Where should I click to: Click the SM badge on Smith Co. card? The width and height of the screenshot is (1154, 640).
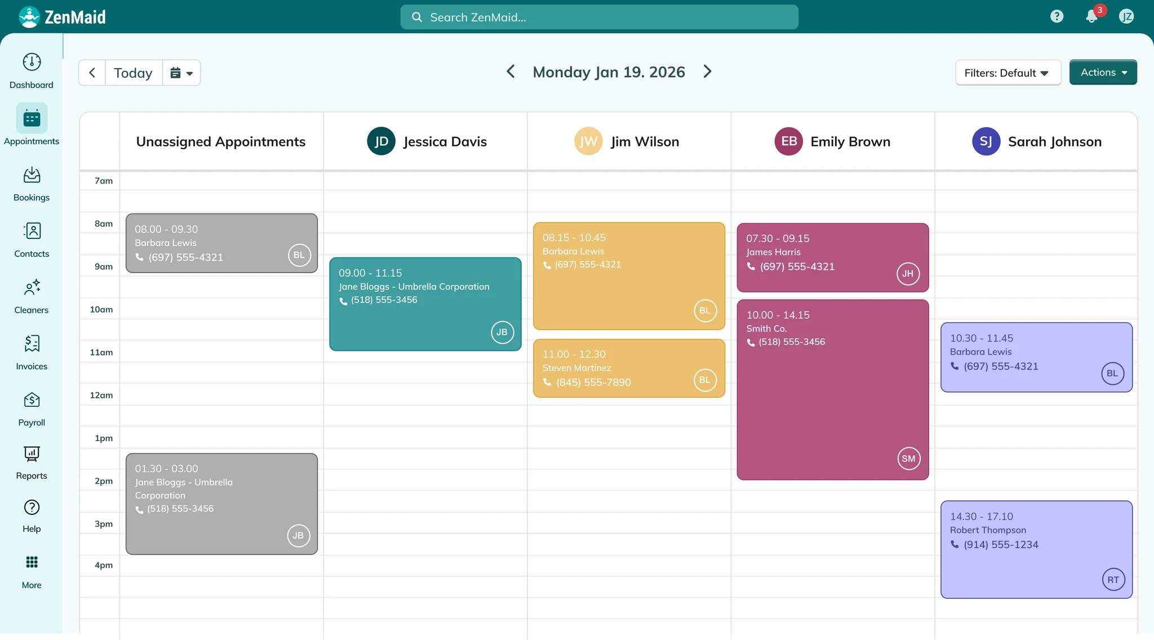pos(908,459)
